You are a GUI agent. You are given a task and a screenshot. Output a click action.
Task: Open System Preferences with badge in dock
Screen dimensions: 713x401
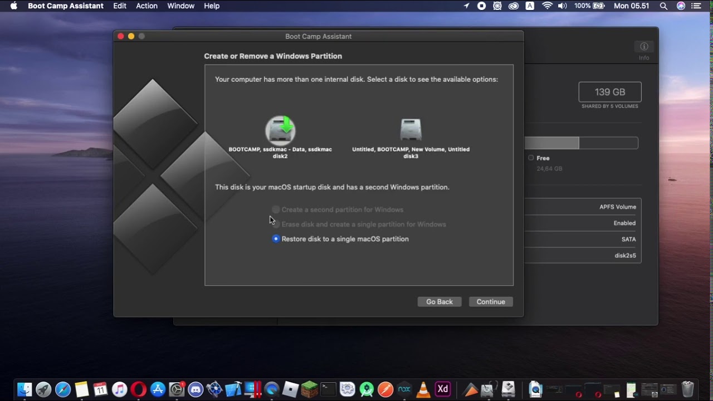click(x=177, y=389)
